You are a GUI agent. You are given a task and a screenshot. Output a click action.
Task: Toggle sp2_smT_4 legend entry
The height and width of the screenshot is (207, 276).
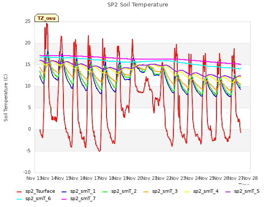pyautogui.click(x=201, y=191)
